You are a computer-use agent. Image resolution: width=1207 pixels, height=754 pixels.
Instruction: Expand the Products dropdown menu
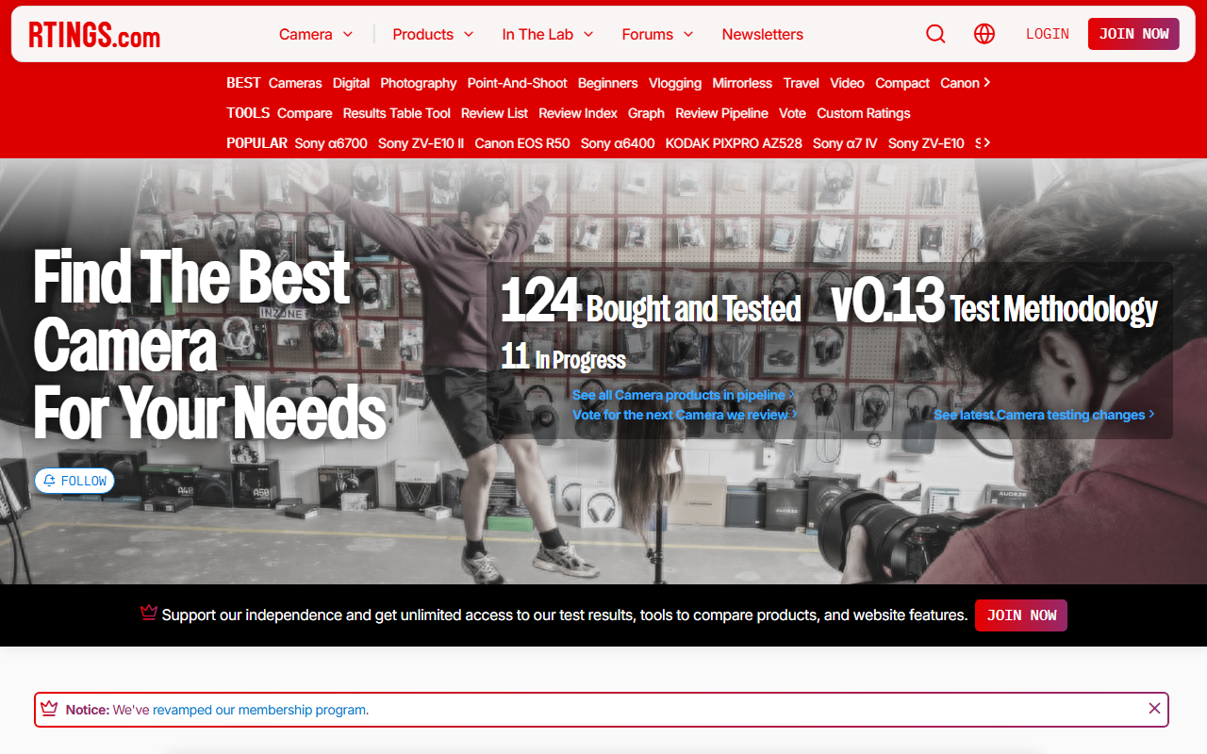click(x=433, y=34)
